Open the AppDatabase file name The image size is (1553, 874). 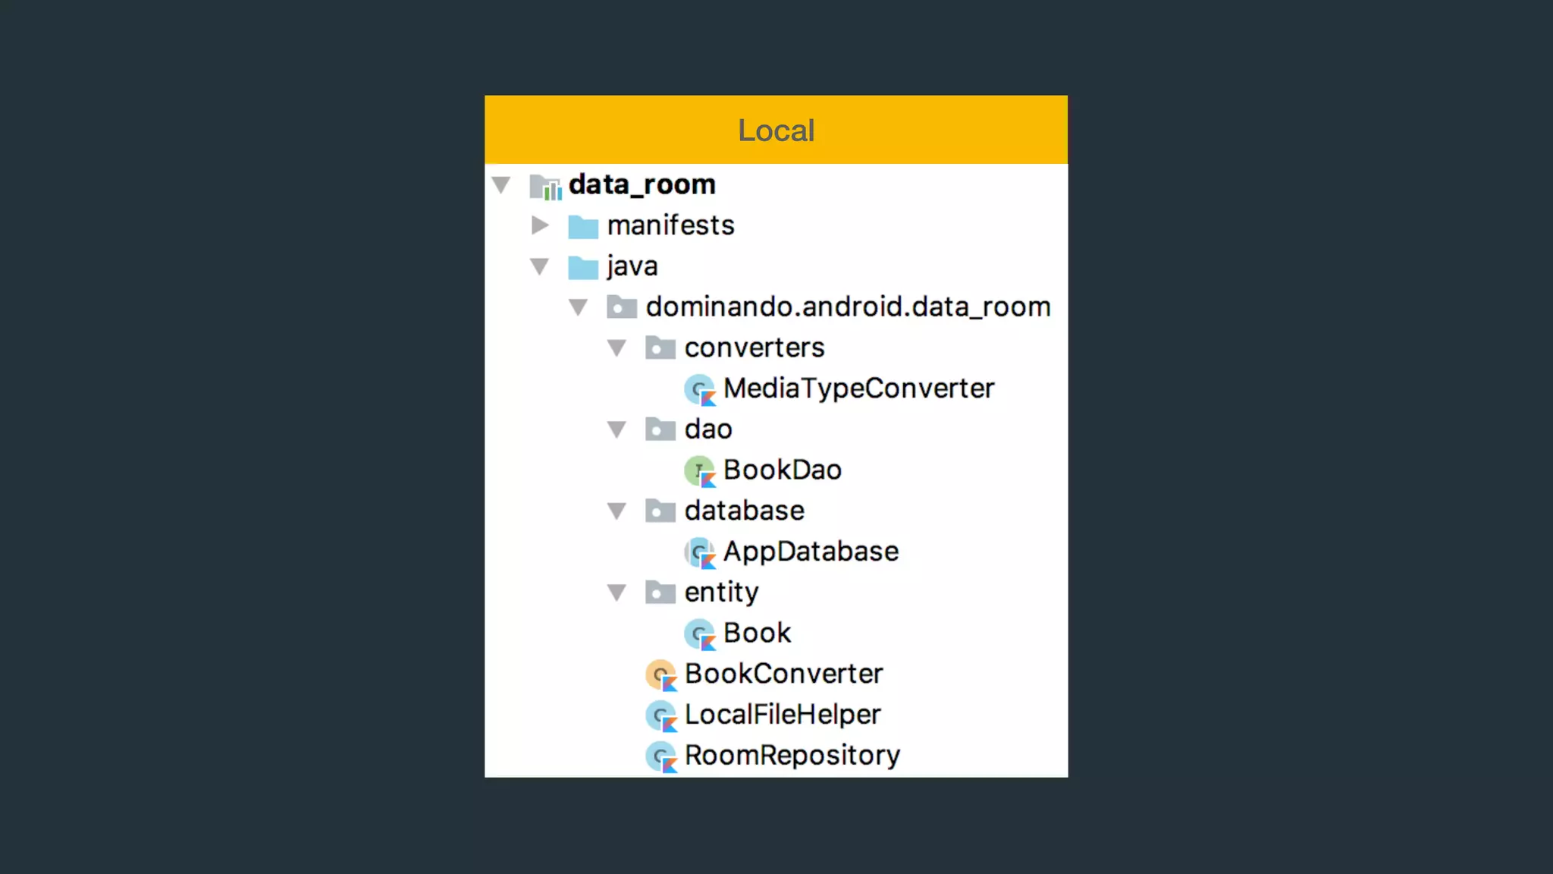click(811, 552)
